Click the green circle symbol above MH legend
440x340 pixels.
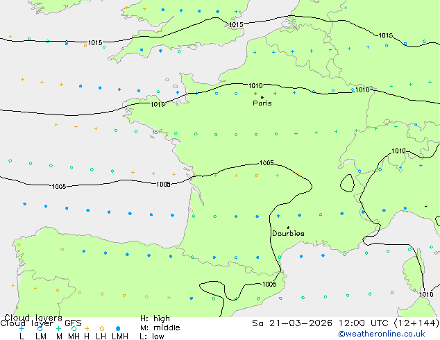(x=74, y=328)
